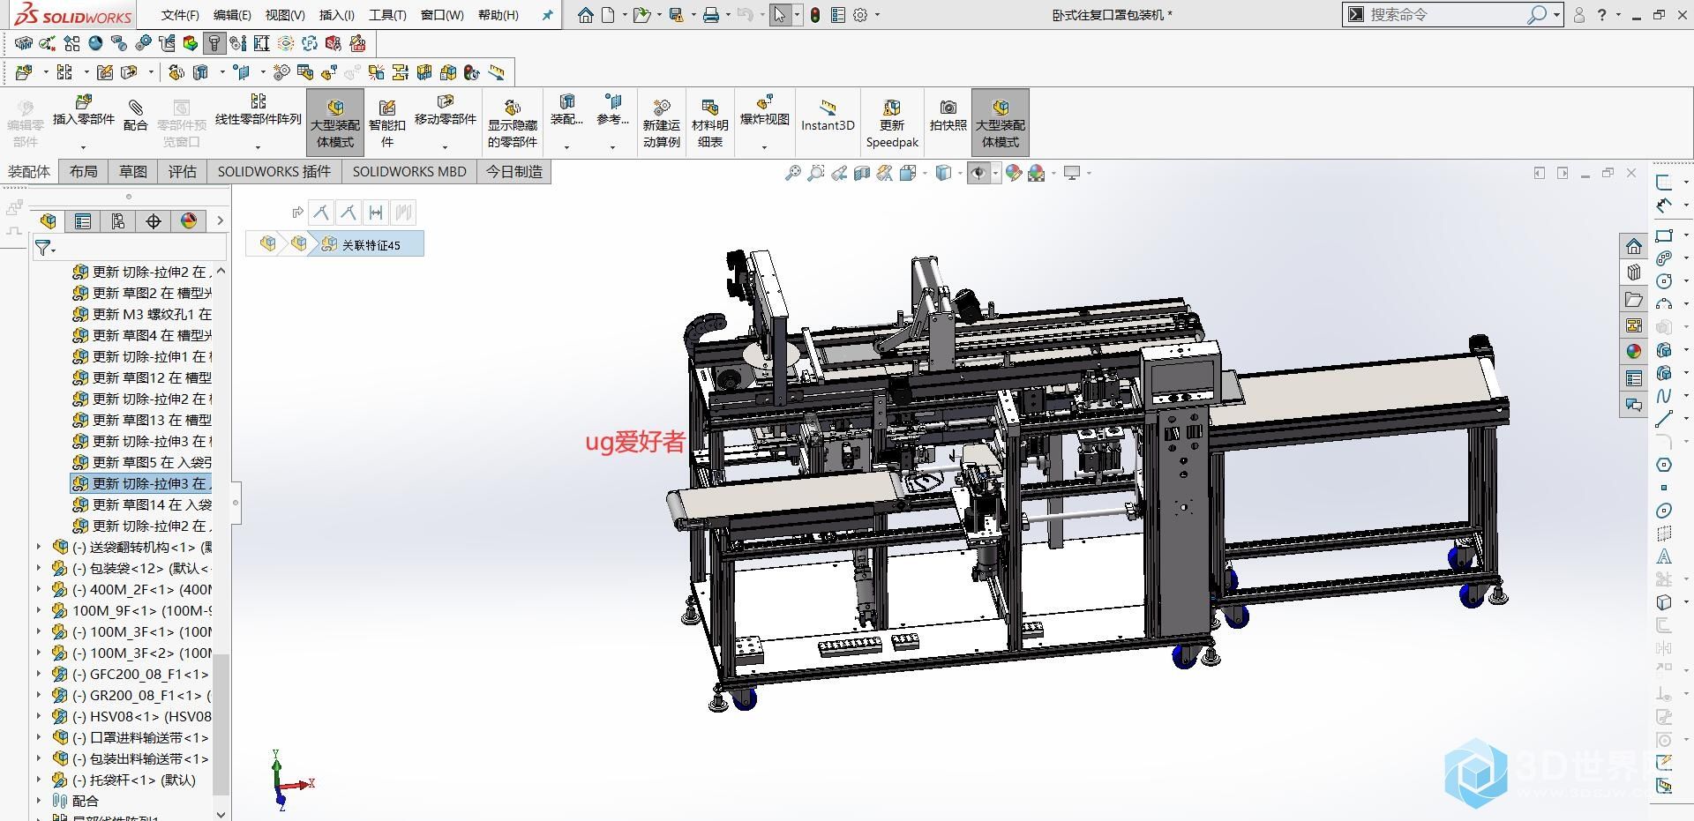Expand 送袋翻转机构<1> tree node
Viewport: 1694px width, 821px height.
tap(39, 547)
